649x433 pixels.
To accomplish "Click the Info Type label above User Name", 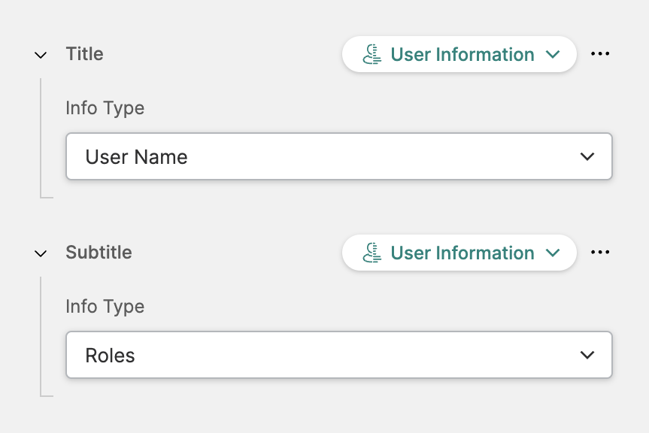I will pyautogui.click(x=105, y=108).
